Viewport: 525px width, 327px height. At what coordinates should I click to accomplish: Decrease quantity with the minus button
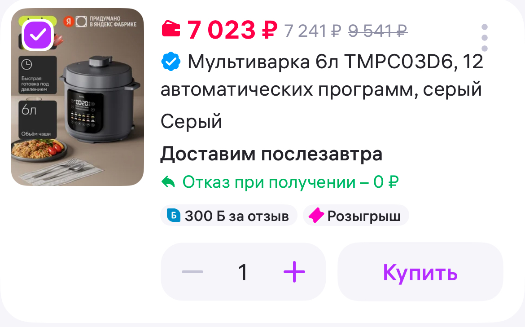192,272
